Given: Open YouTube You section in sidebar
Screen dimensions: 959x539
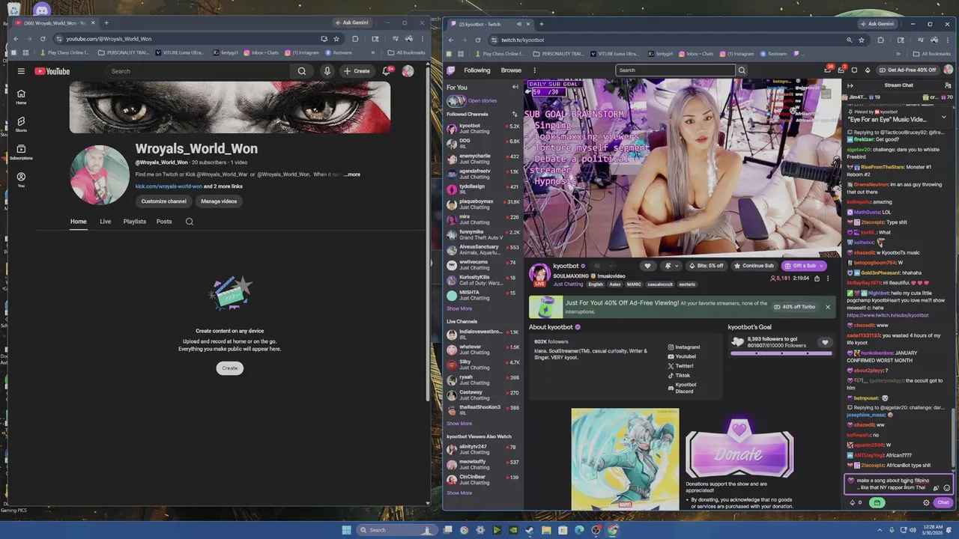Looking at the screenshot, I should (21, 180).
